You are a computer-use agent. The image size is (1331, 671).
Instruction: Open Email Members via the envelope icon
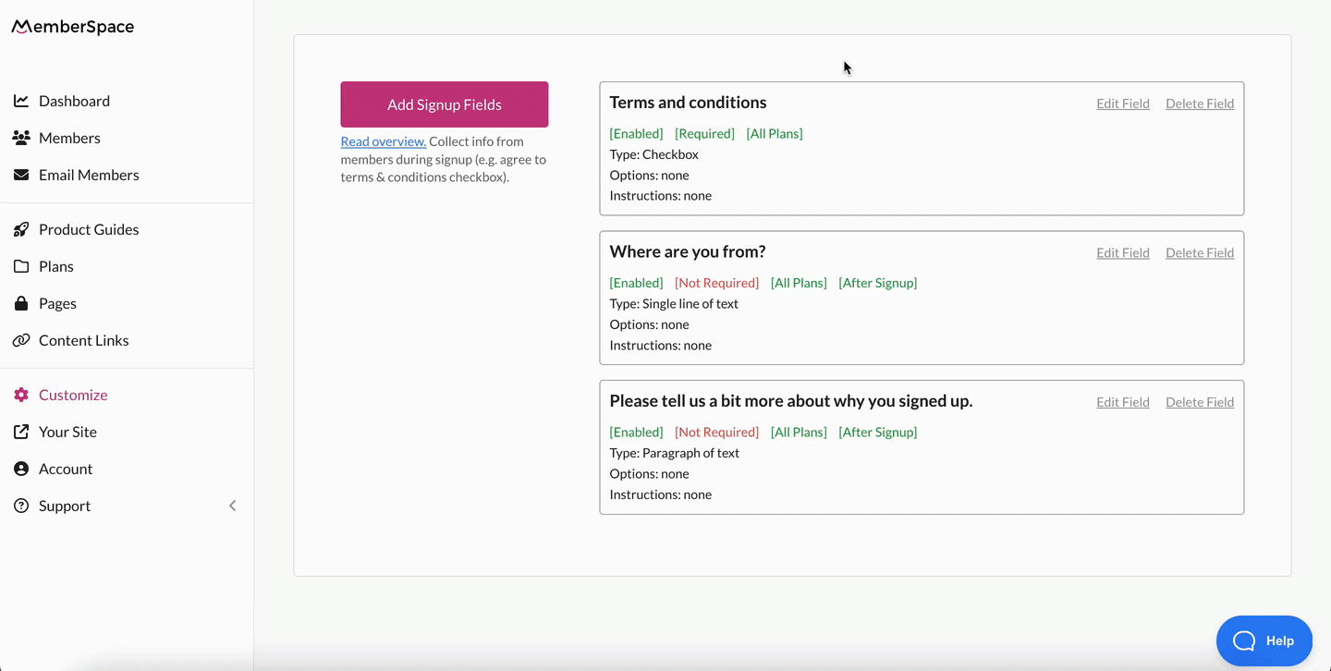click(x=20, y=174)
